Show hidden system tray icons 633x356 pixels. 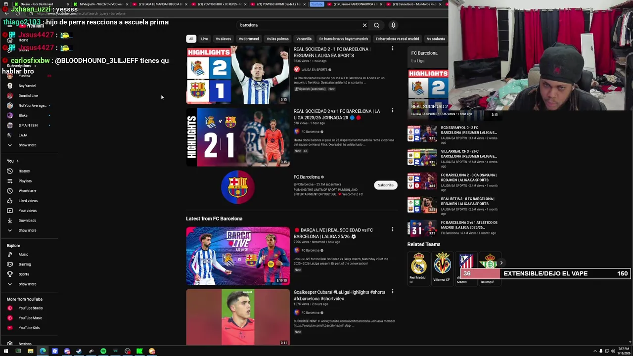click(595, 352)
